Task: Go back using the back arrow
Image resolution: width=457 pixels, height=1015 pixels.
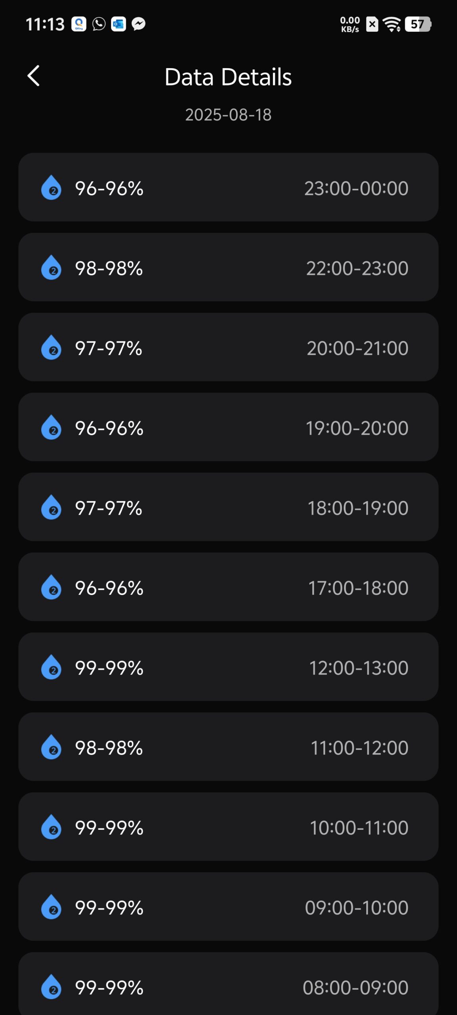Action: click(34, 76)
